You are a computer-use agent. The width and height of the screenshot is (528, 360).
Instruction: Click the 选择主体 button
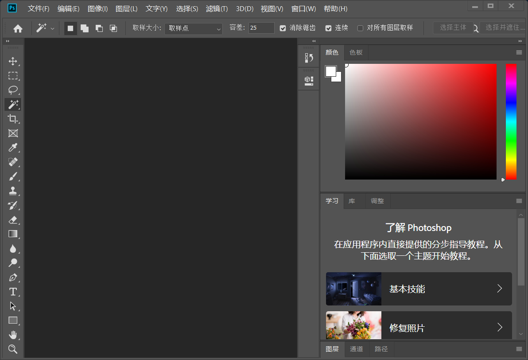453,27
